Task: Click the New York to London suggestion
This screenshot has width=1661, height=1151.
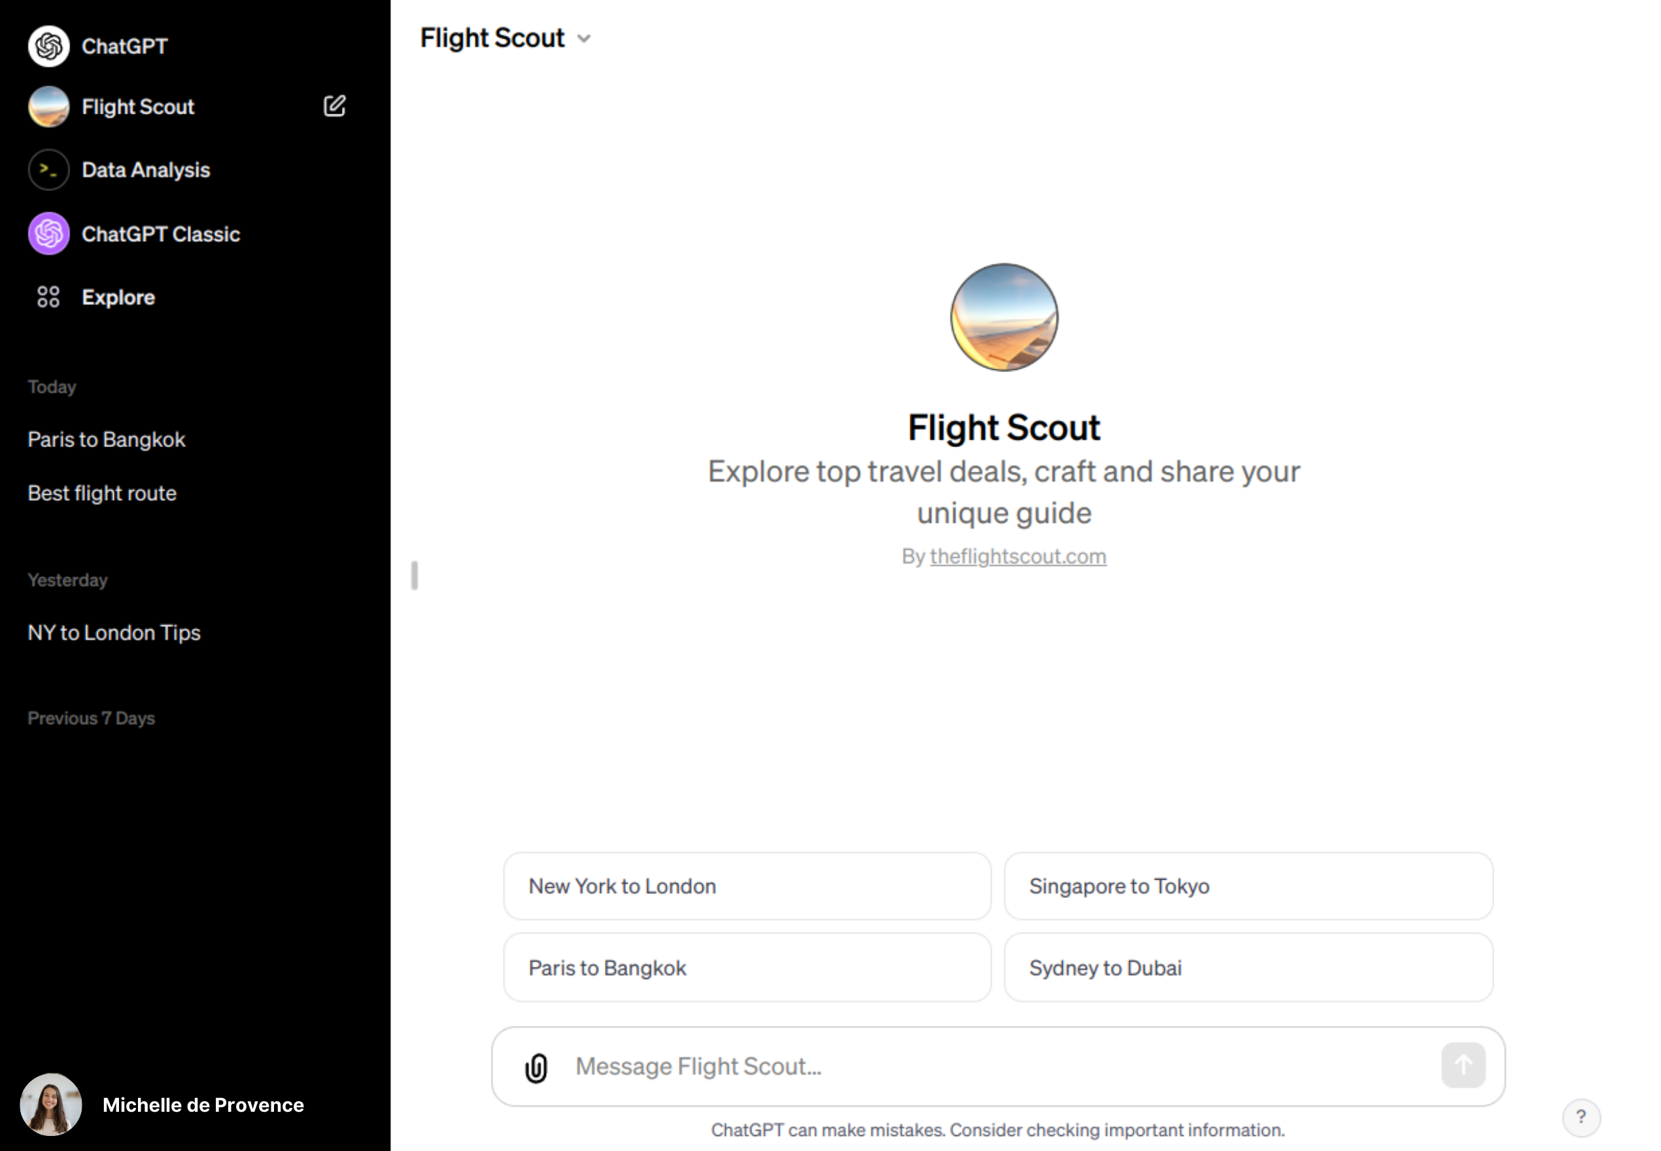Action: [x=747, y=886]
